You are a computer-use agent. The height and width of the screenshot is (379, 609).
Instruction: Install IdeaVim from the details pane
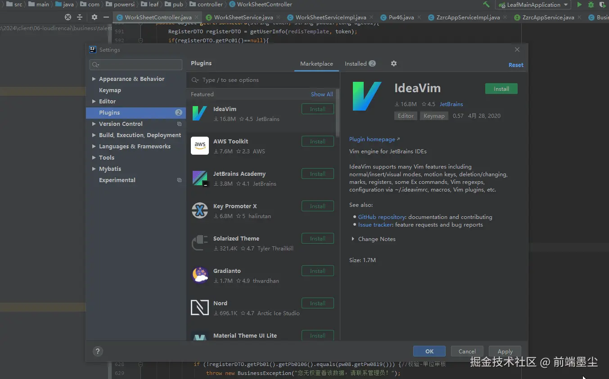point(501,89)
